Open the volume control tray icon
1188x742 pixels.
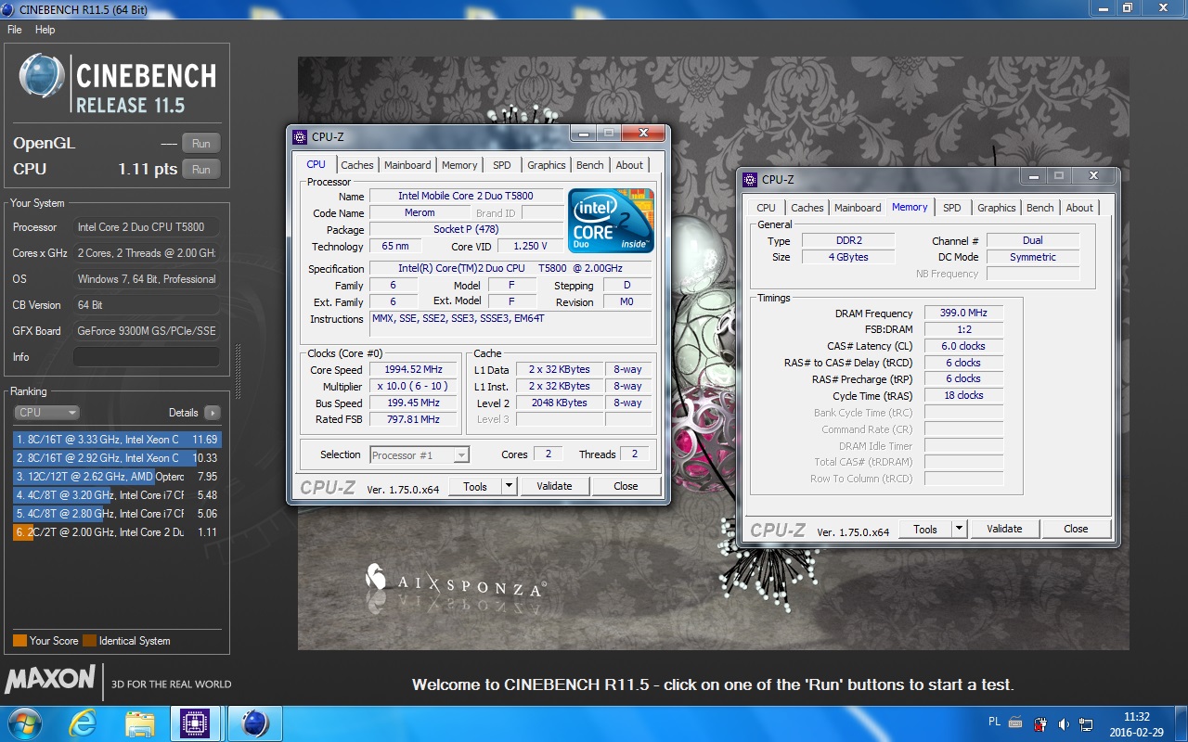pos(1064,723)
